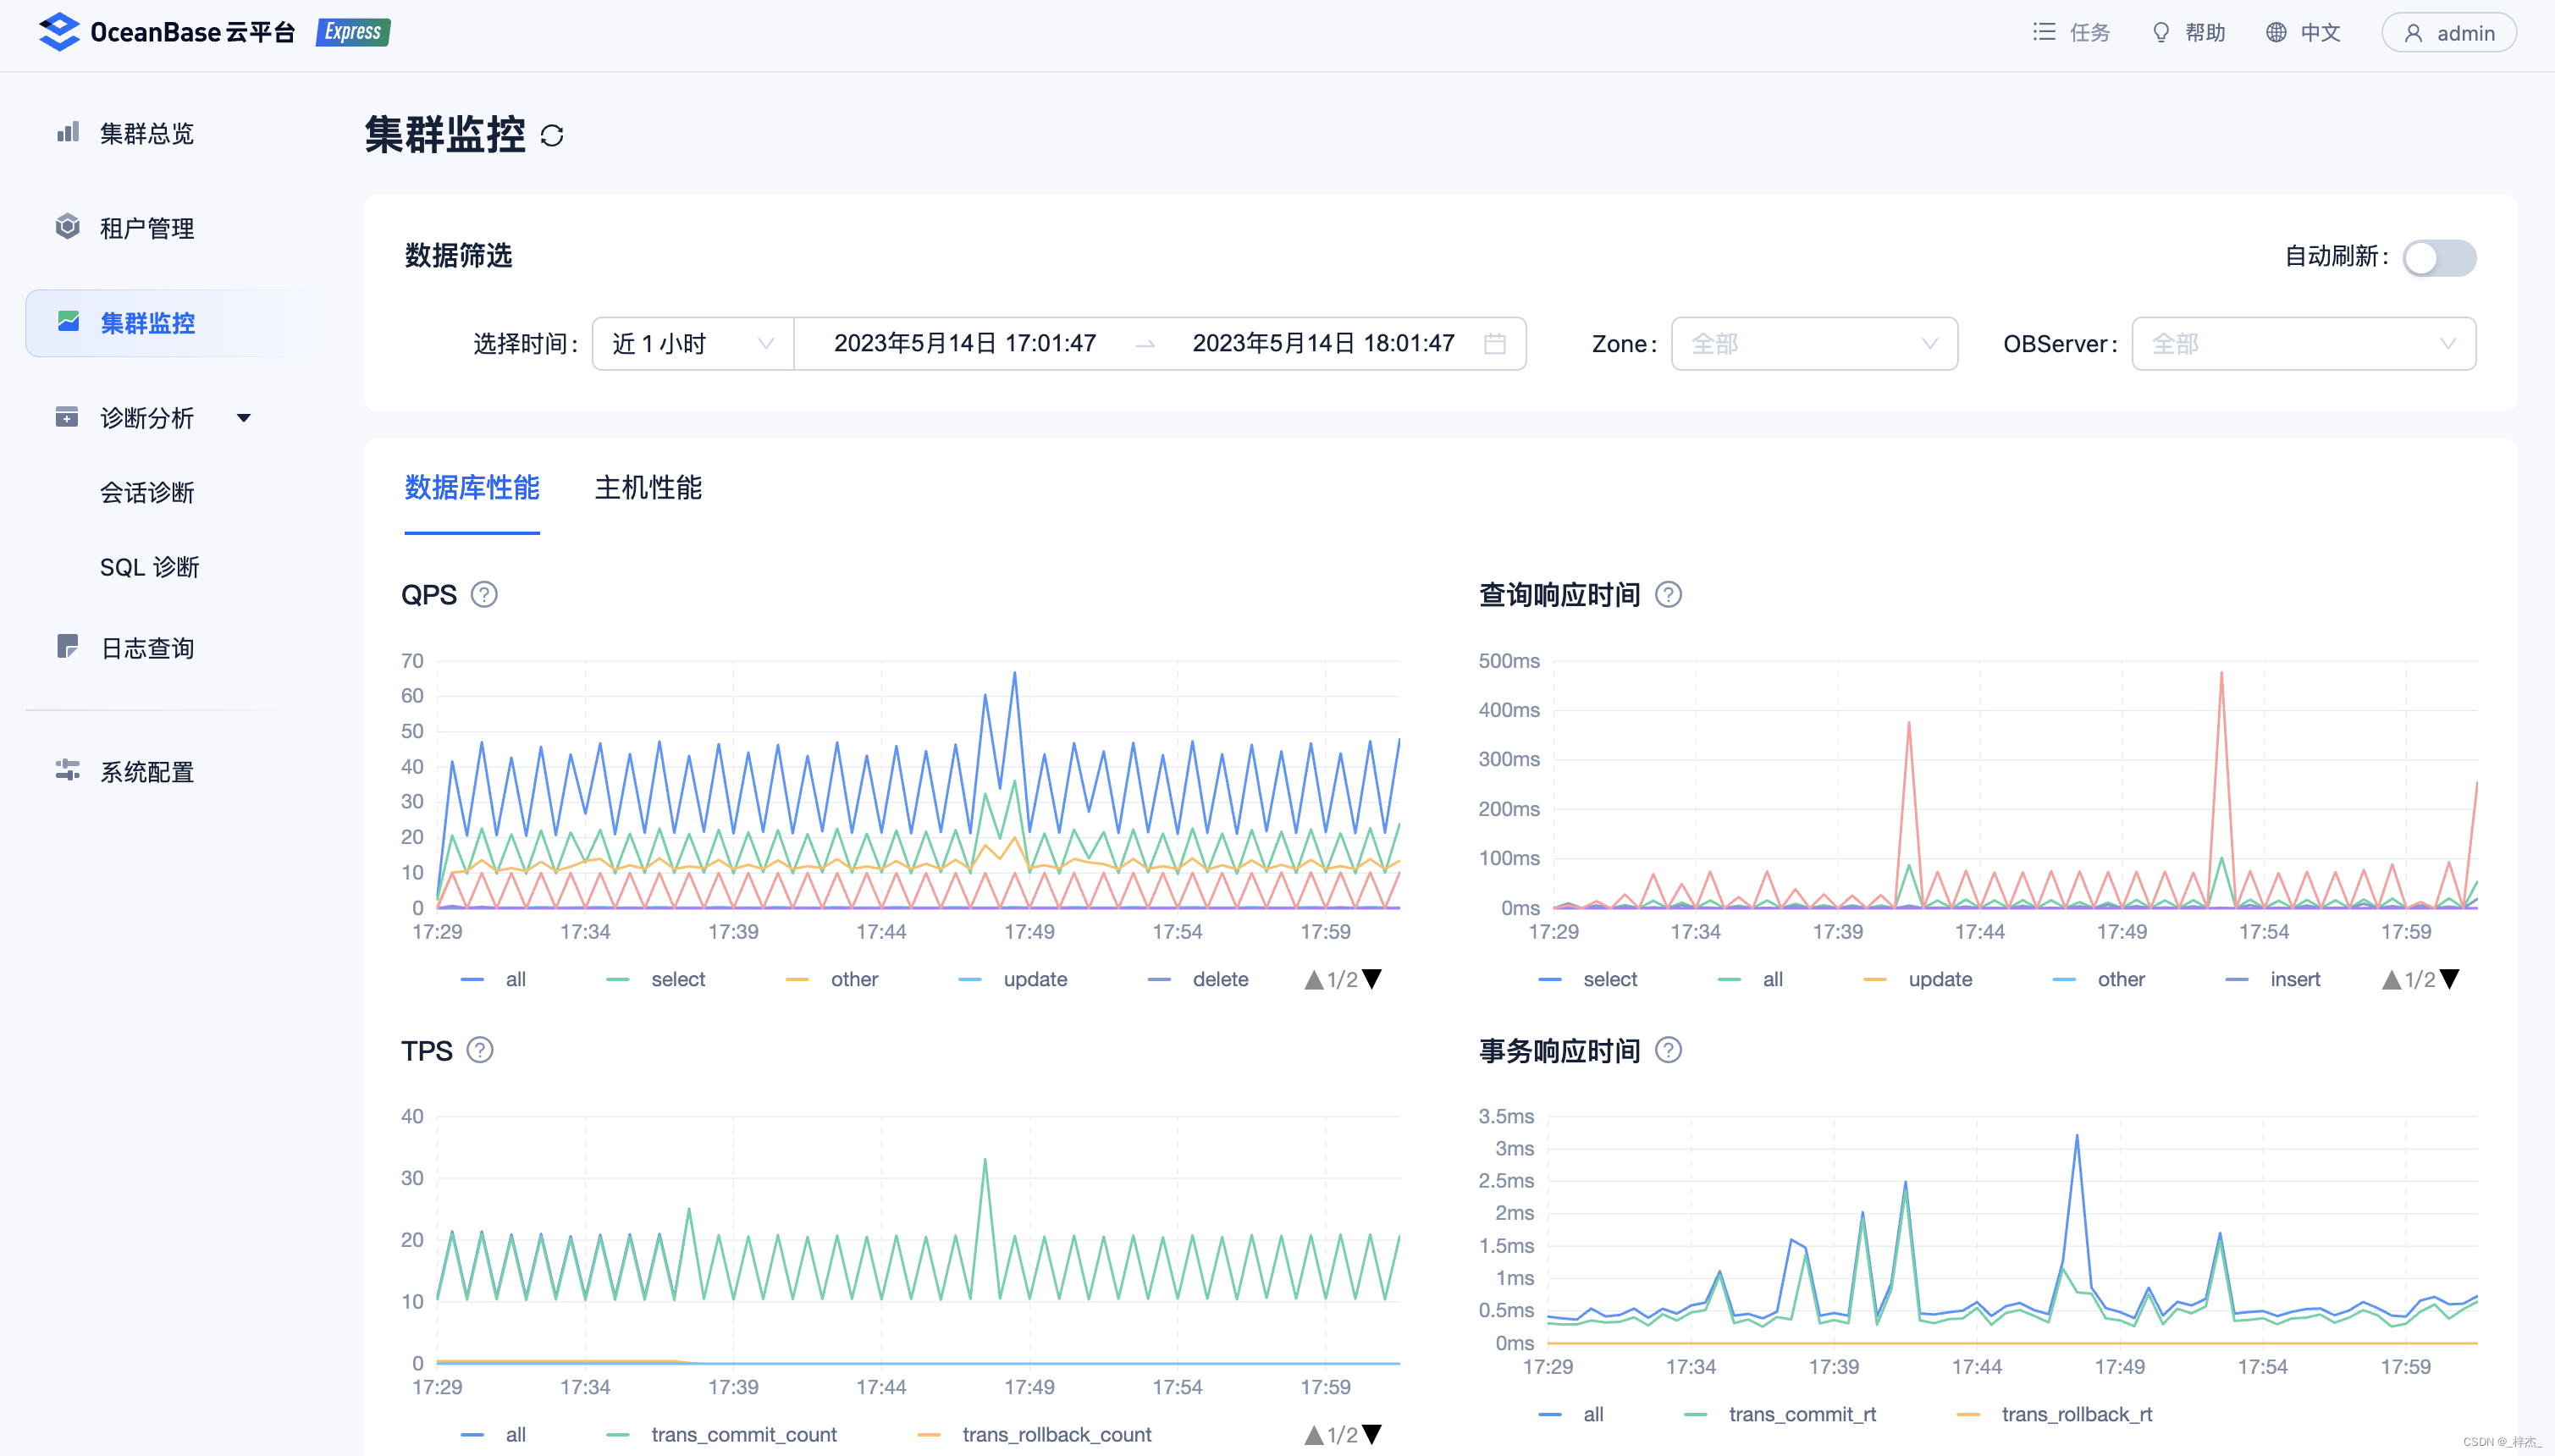Click the start time 2023年5月14日 17:01:47 field
Screen dimensions: 2555x1456
(965, 344)
